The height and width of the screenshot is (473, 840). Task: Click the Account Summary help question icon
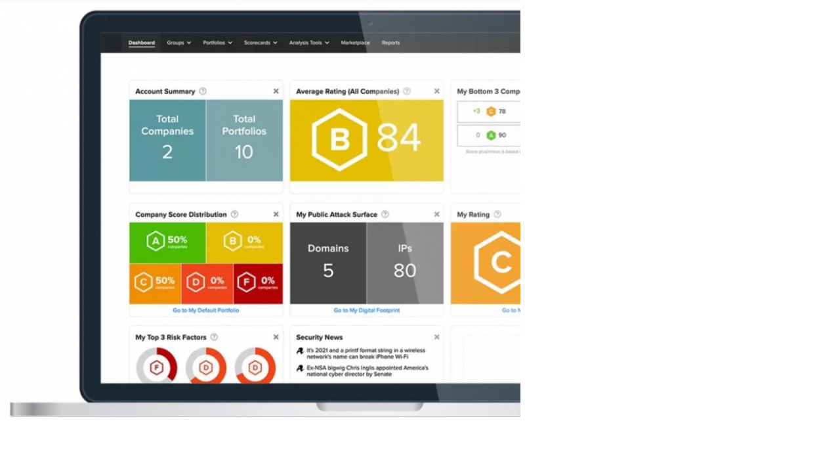tap(203, 91)
